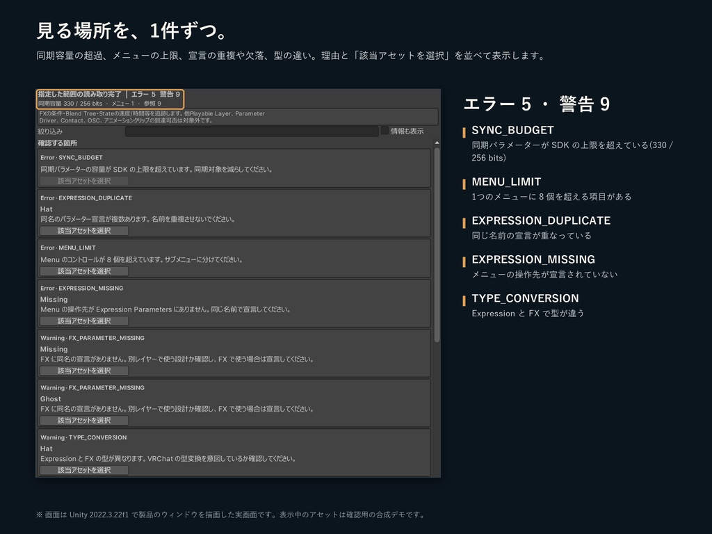
Task: Click the SYNC_BUDGET message about SDK の上限
Action: point(156,170)
